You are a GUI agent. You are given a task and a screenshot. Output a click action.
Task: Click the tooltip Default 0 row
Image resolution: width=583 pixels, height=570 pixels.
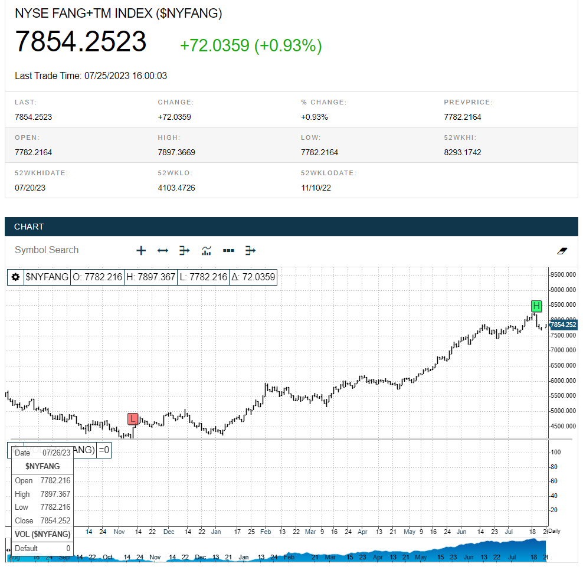(x=42, y=548)
